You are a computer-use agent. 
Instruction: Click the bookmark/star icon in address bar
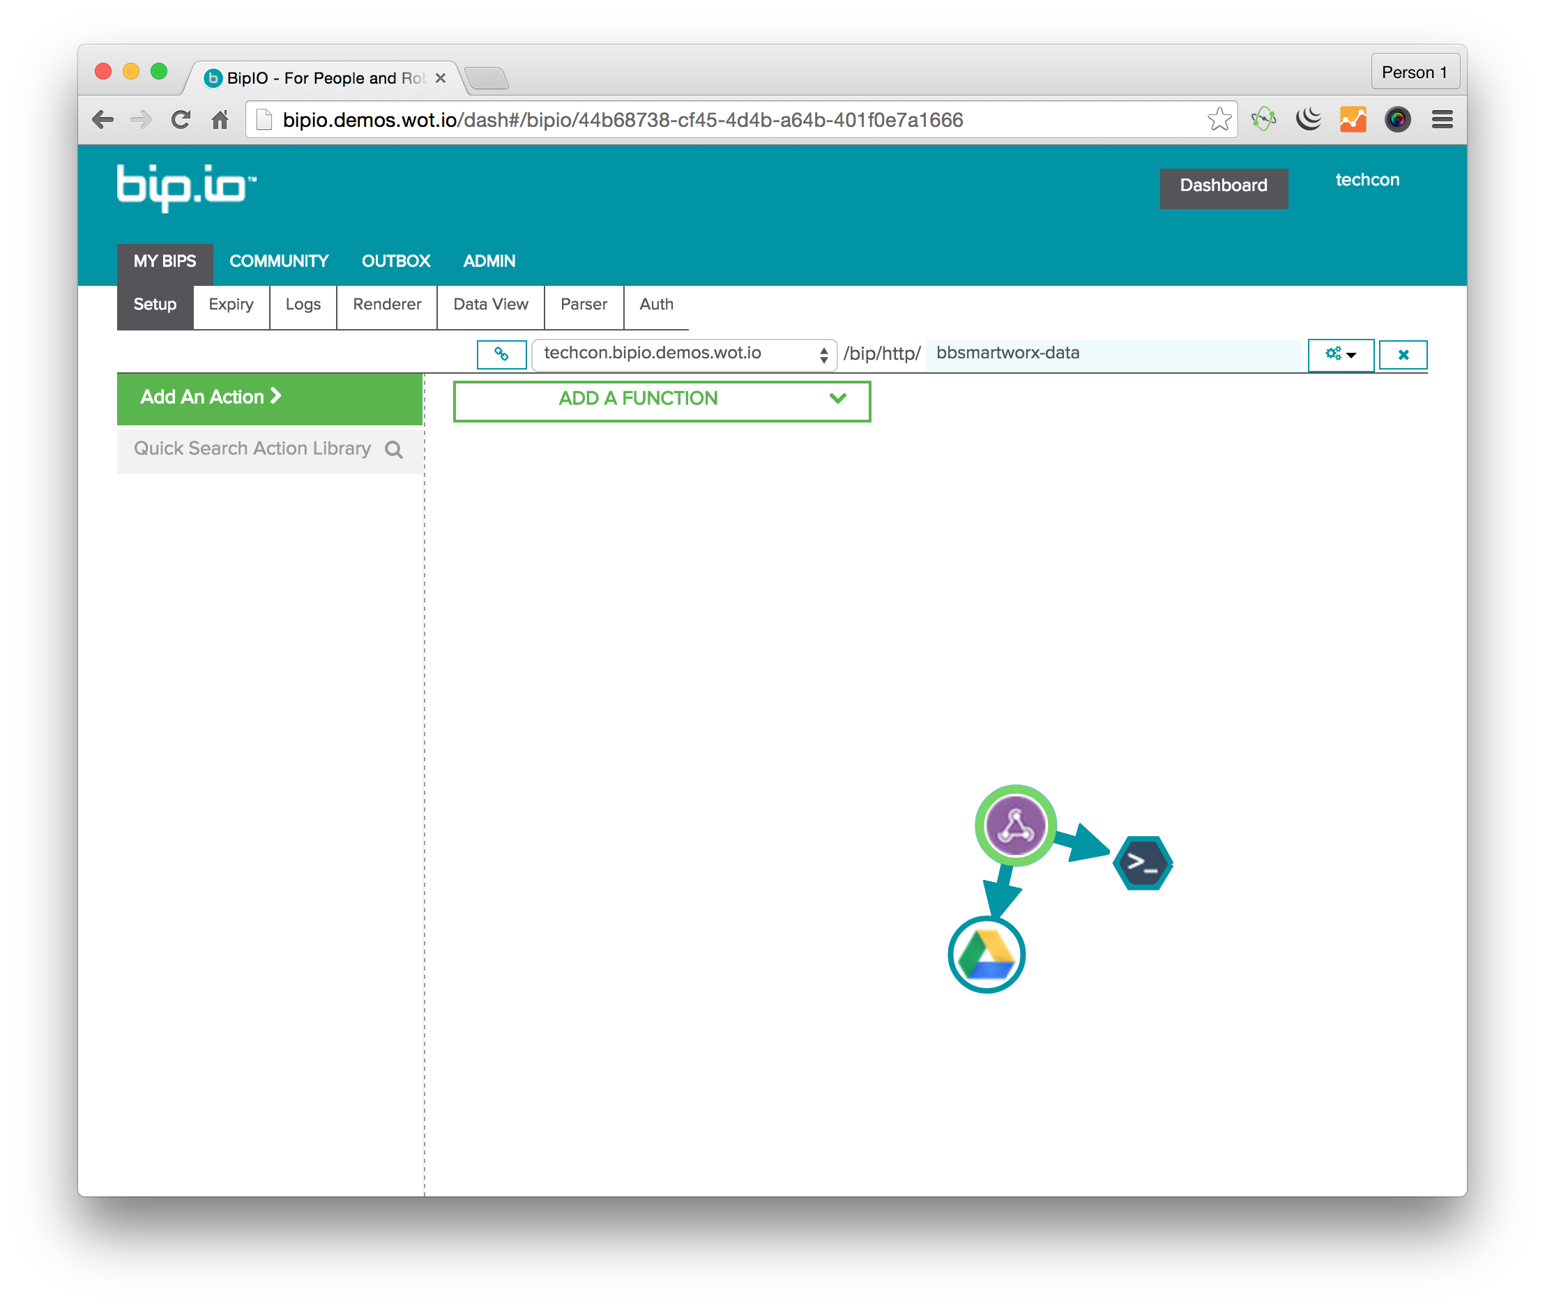point(1219,119)
